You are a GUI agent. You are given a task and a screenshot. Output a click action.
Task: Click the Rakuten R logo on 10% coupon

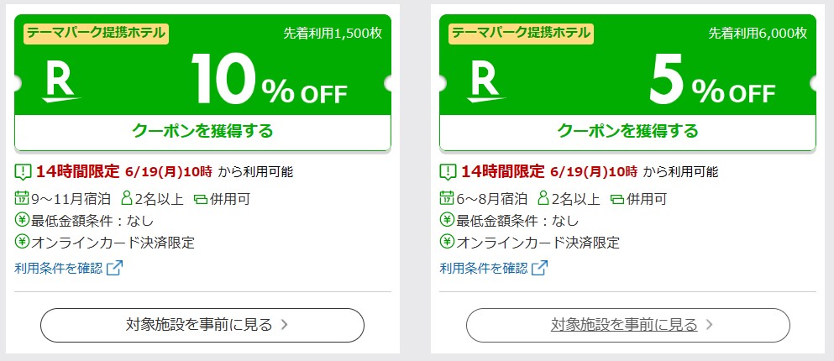[61, 83]
